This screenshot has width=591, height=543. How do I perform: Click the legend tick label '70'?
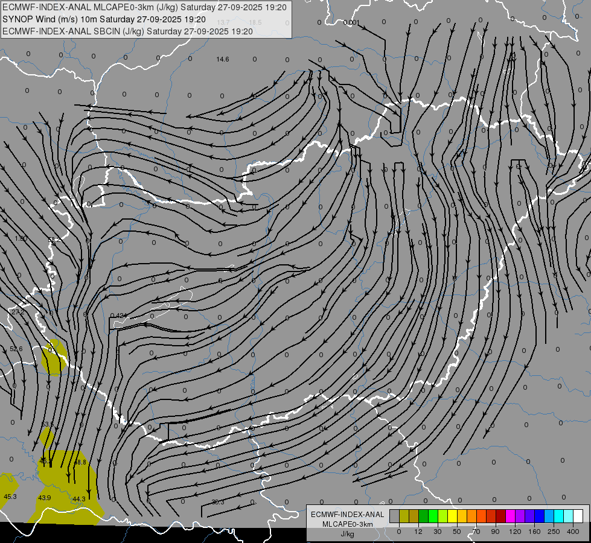pos(476,532)
